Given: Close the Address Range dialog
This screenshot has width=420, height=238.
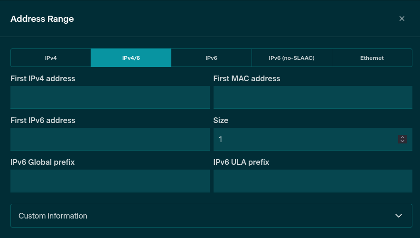Looking at the screenshot, I should pos(402,19).
